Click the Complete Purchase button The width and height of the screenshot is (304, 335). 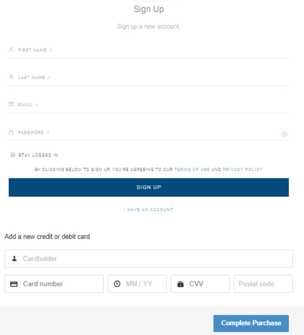coord(251,323)
